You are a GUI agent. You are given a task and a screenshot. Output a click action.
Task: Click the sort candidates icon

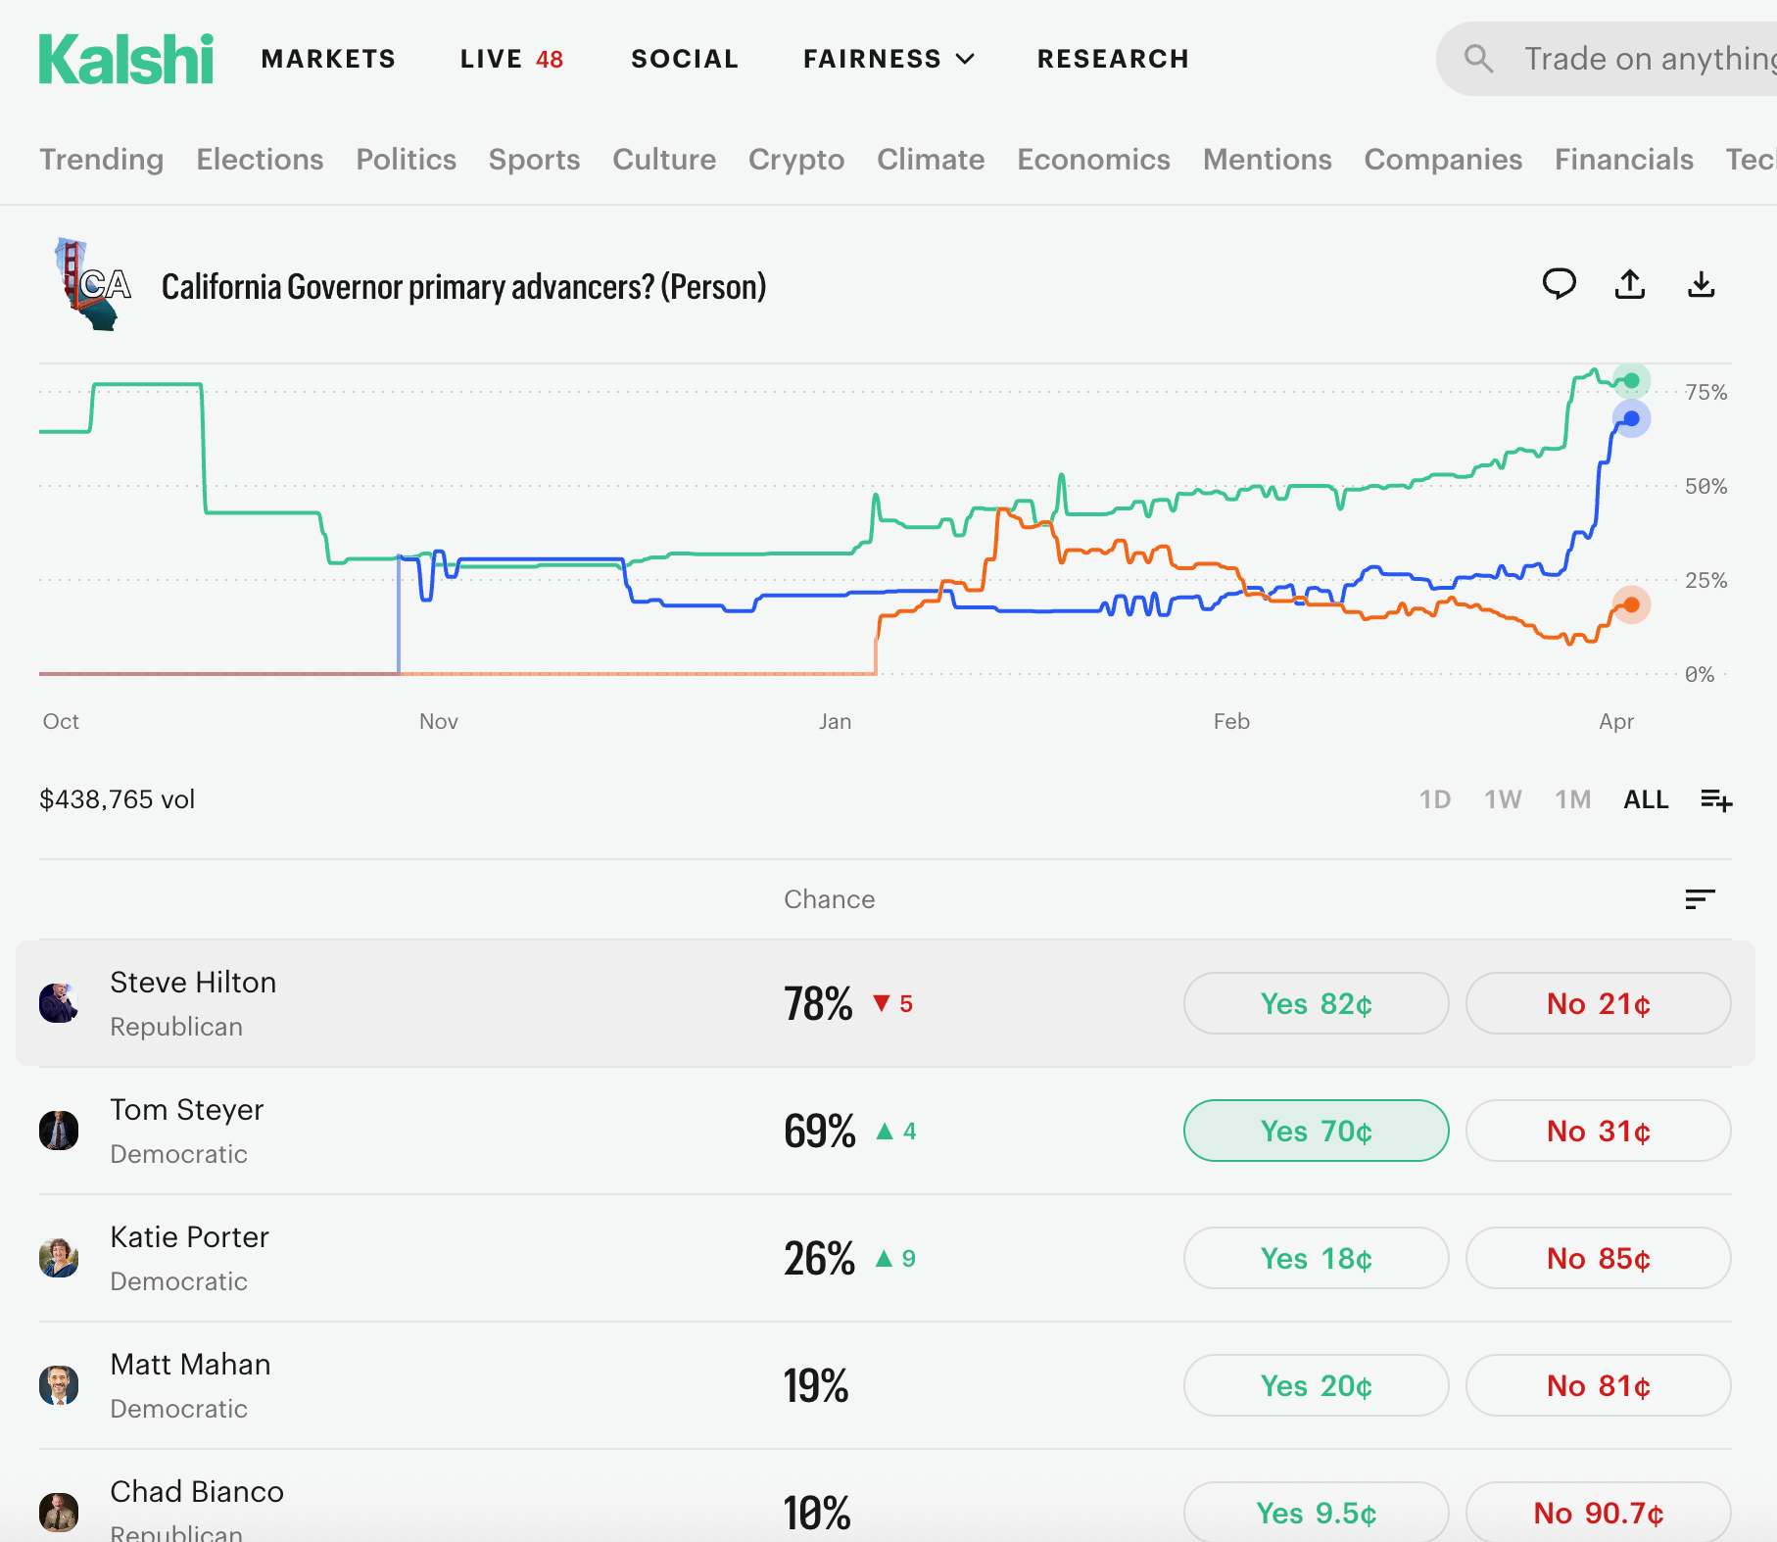point(1700,899)
